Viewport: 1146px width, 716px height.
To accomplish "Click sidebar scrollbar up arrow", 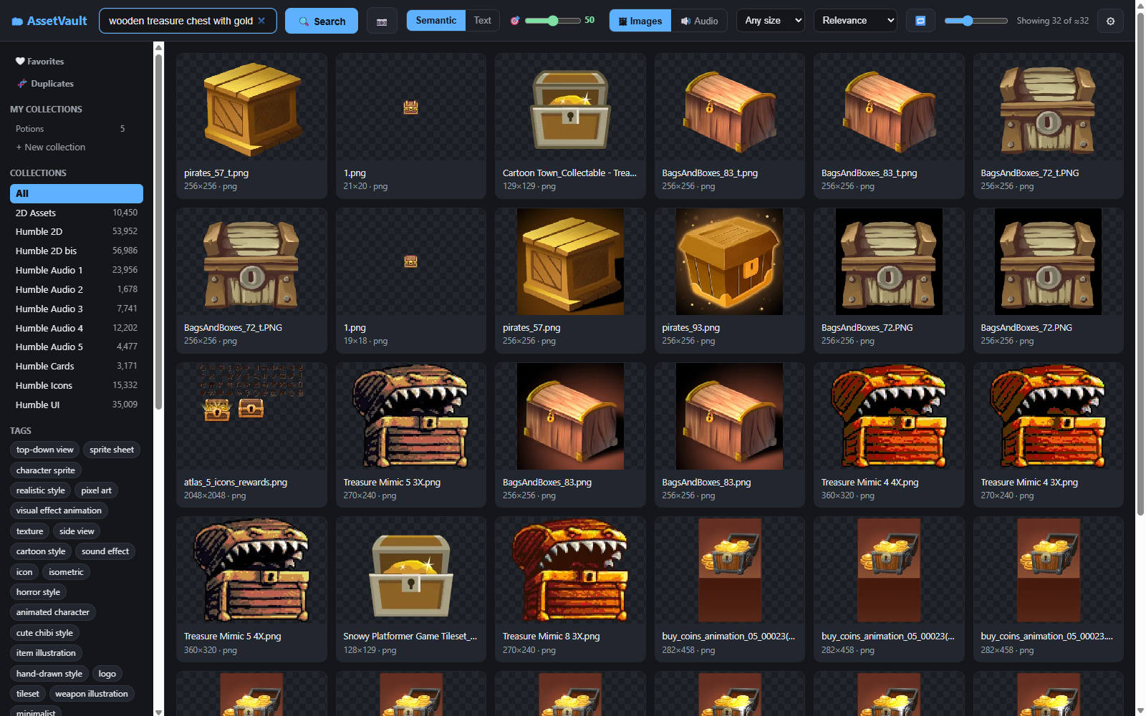I will pos(158,47).
